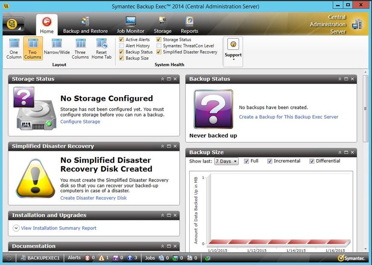Select Two Columns layout
372x265 pixels.
point(33,48)
